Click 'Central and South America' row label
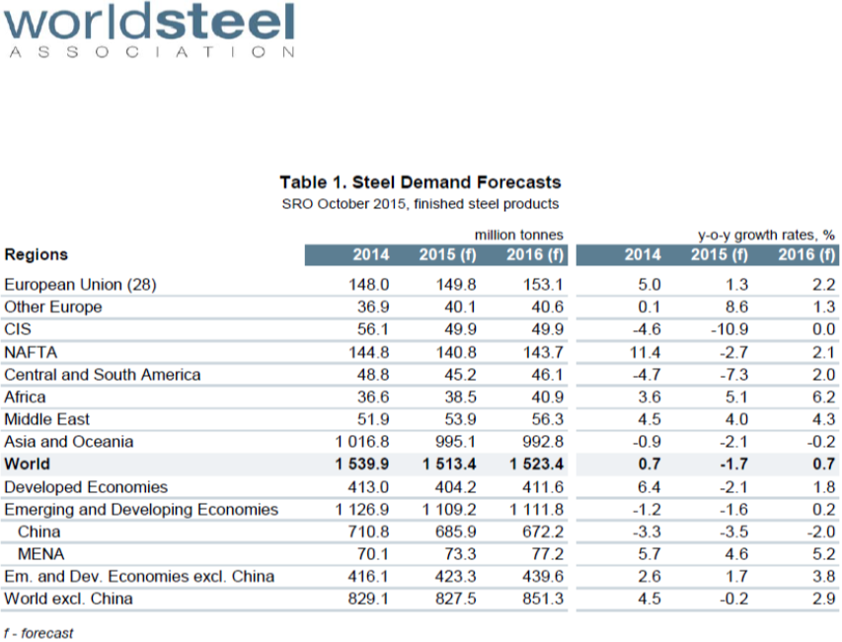This screenshot has width=842, height=642. pos(103,375)
